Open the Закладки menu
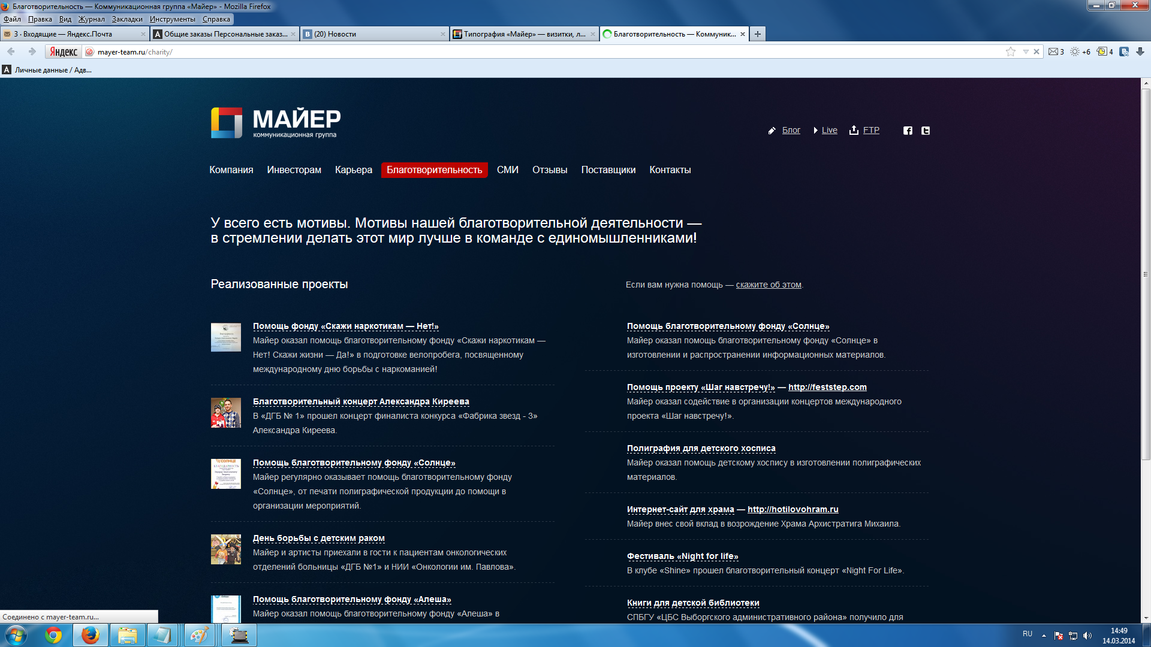 click(x=127, y=19)
